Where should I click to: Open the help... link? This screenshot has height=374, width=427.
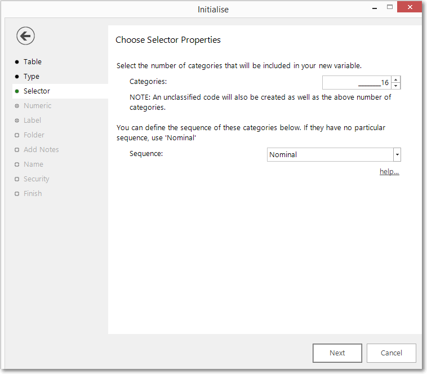(389, 171)
